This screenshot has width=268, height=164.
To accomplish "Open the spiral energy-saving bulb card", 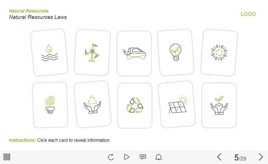I will point(50,105).
